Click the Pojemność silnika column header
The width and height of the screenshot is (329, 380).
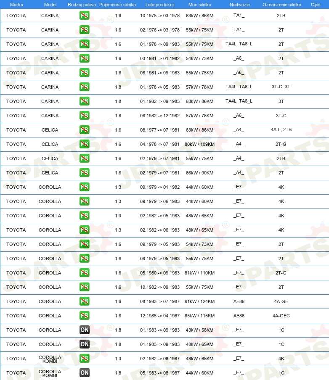tap(117, 5)
